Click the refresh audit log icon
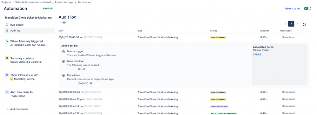Image resolution: width=317 pixels, height=115 pixels. (304, 24)
